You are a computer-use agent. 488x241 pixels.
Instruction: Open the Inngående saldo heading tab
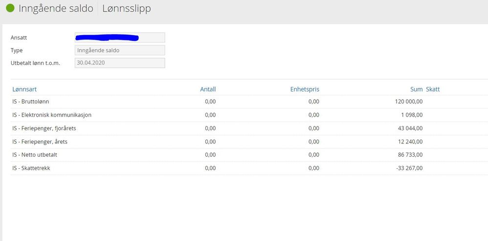tap(56, 9)
